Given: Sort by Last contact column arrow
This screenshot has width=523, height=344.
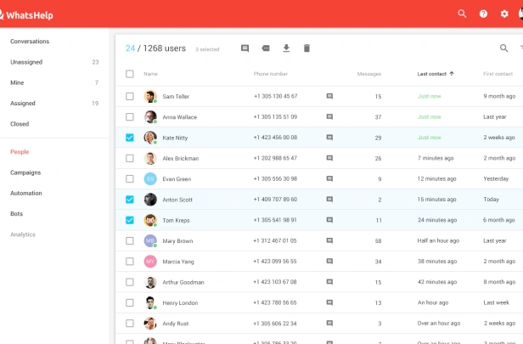Looking at the screenshot, I should [x=452, y=73].
